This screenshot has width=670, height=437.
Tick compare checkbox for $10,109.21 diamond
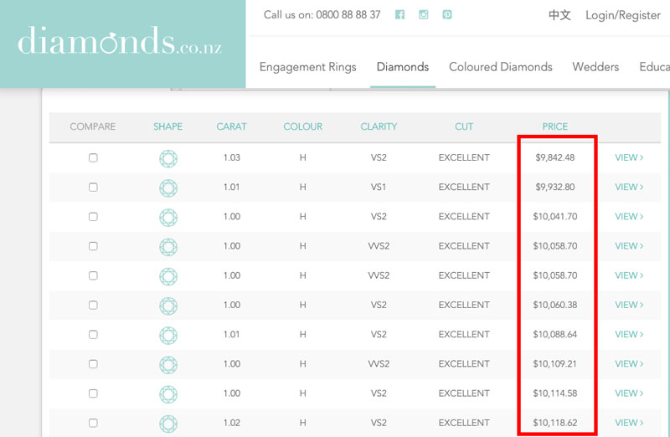(93, 364)
